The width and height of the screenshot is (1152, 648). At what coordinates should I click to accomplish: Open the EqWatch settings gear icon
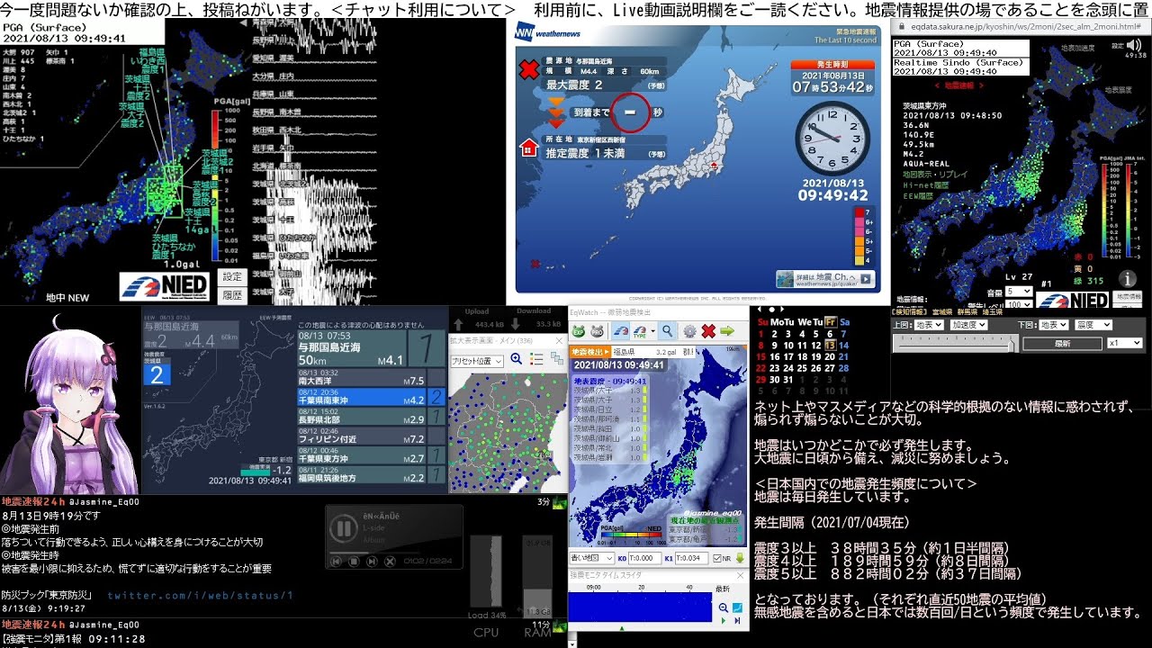pyautogui.click(x=690, y=331)
